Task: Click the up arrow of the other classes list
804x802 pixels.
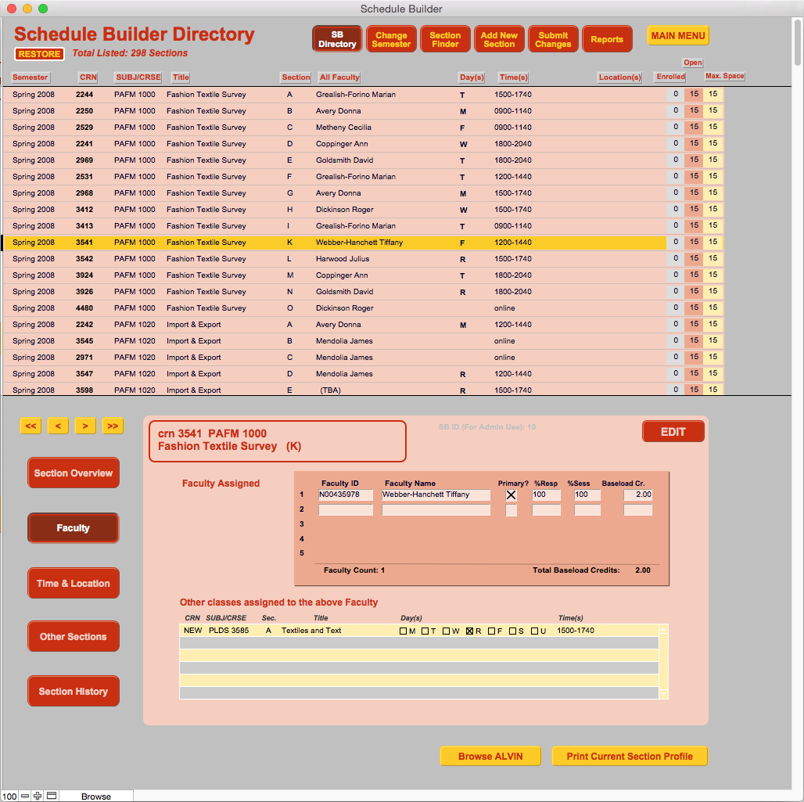Action: click(x=663, y=629)
